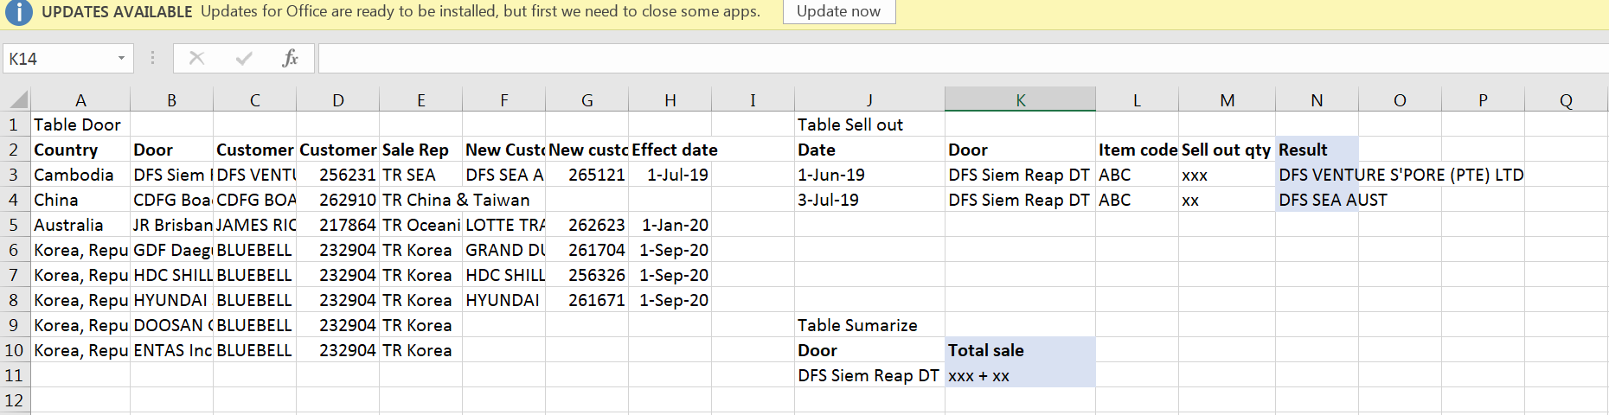Click the Select All corner triangle

click(x=16, y=99)
